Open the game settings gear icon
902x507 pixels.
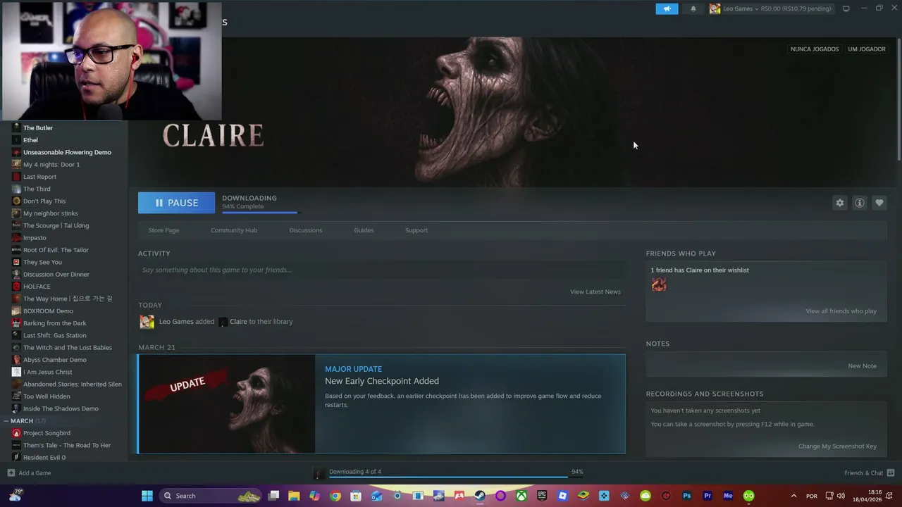pos(840,203)
